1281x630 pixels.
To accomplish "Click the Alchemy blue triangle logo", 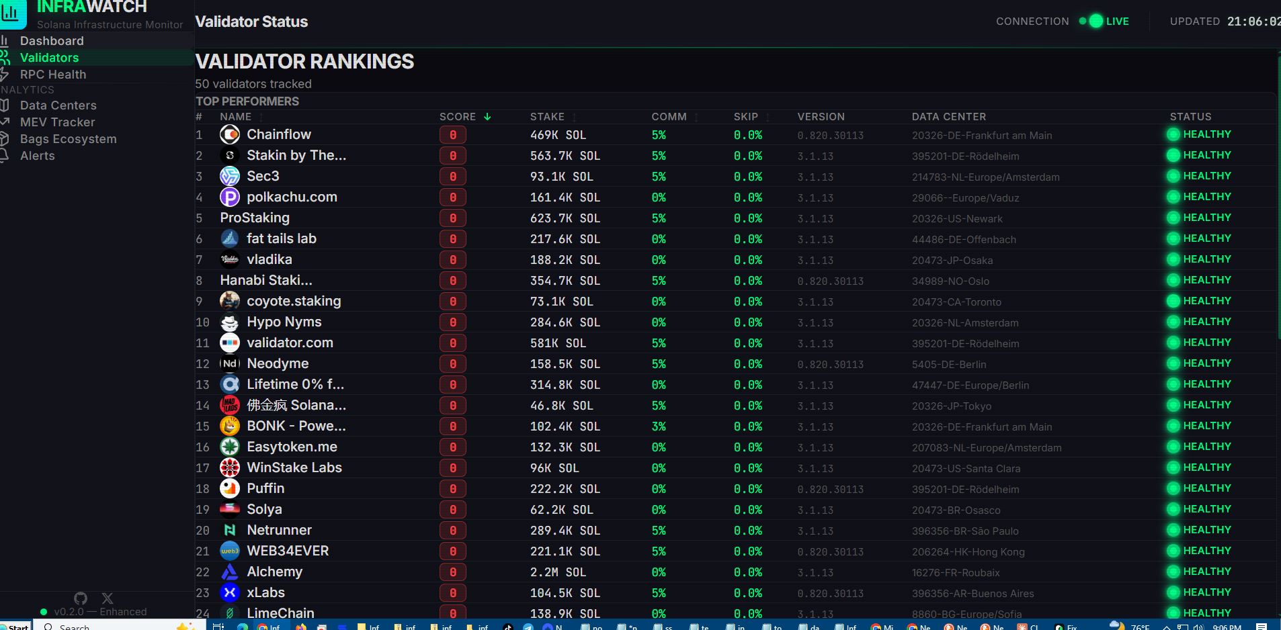I will [x=230, y=572].
